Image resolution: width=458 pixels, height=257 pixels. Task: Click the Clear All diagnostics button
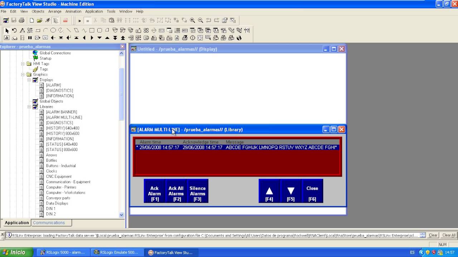click(449, 235)
